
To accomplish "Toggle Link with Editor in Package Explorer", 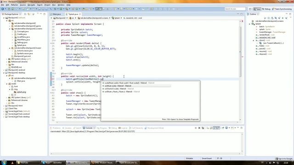I will (28, 14).
